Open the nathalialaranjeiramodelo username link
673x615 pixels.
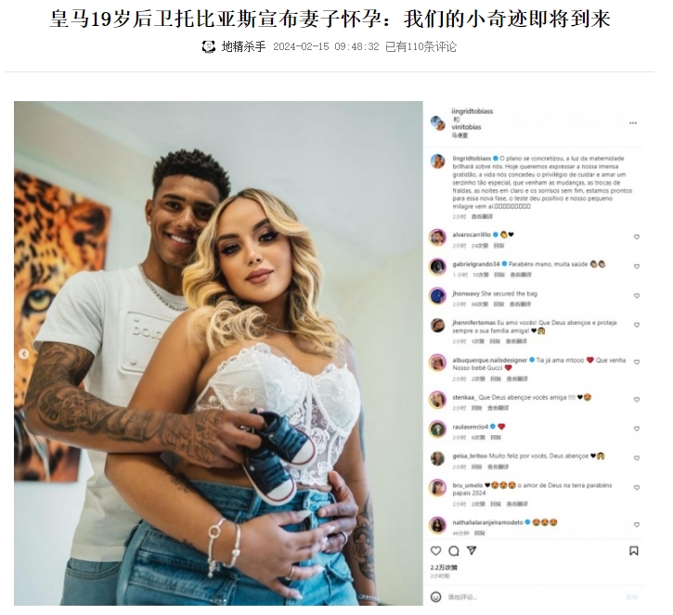487,522
